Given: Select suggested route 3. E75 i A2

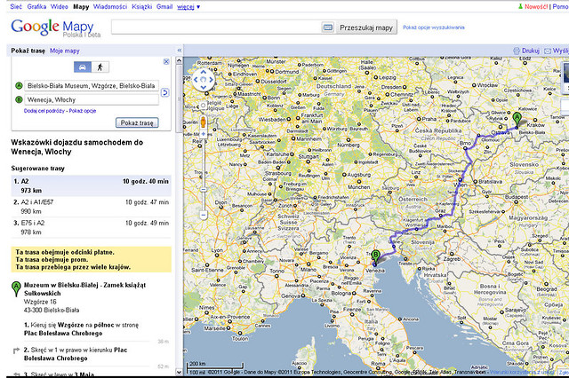Looking at the screenshot, I should pos(91,227).
